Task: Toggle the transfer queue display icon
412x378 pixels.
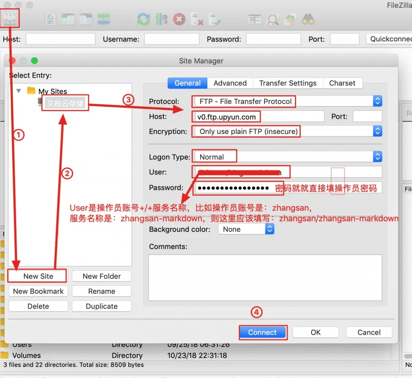Action: click(x=103, y=19)
